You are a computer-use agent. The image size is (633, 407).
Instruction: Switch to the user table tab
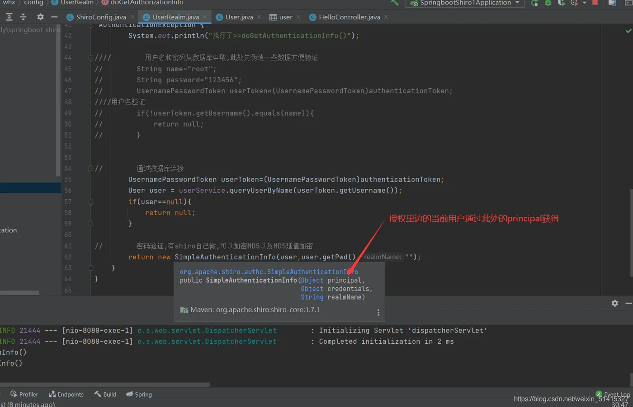(x=285, y=17)
